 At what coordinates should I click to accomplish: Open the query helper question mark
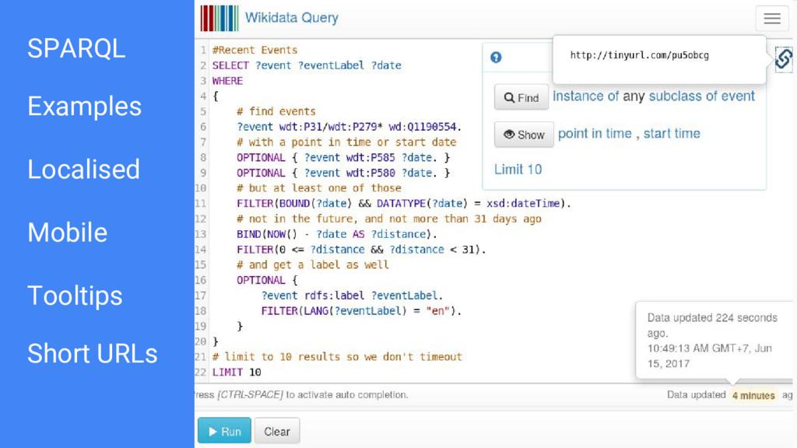click(x=496, y=58)
